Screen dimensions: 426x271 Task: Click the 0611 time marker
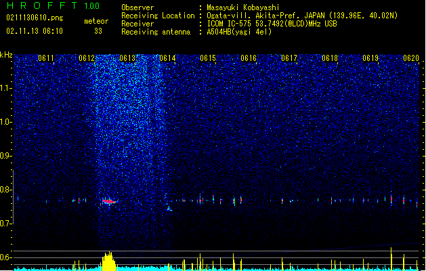click(46, 58)
